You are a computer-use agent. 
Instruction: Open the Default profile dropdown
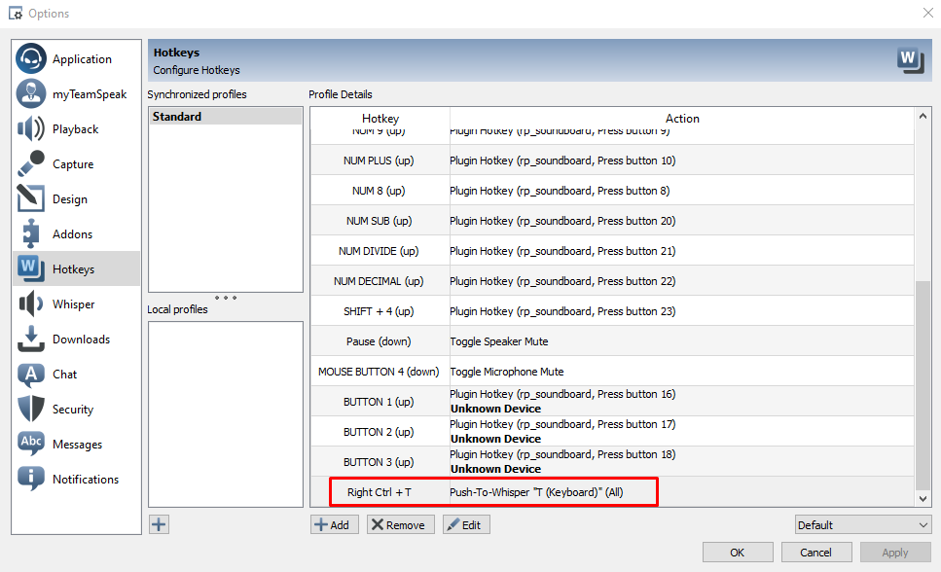click(862, 525)
